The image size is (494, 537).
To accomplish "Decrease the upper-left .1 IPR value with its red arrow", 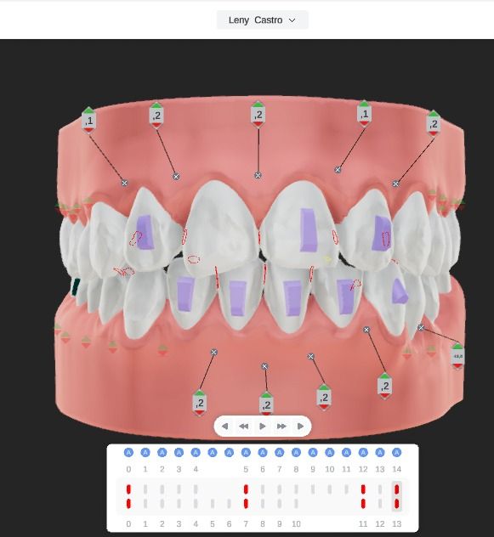I will (88, 130).
